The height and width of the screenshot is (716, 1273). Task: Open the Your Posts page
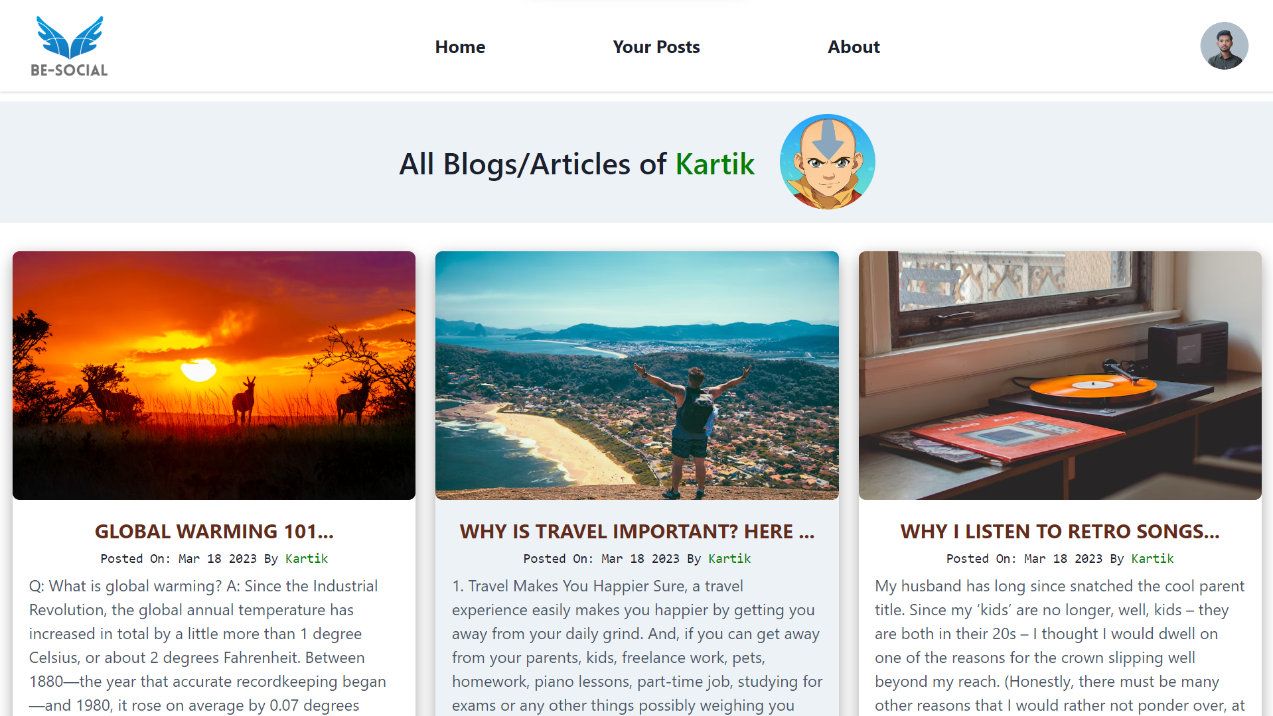point(656,47)
